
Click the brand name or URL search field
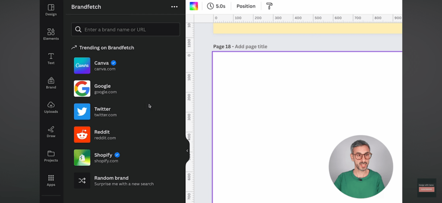click(126, 30)
